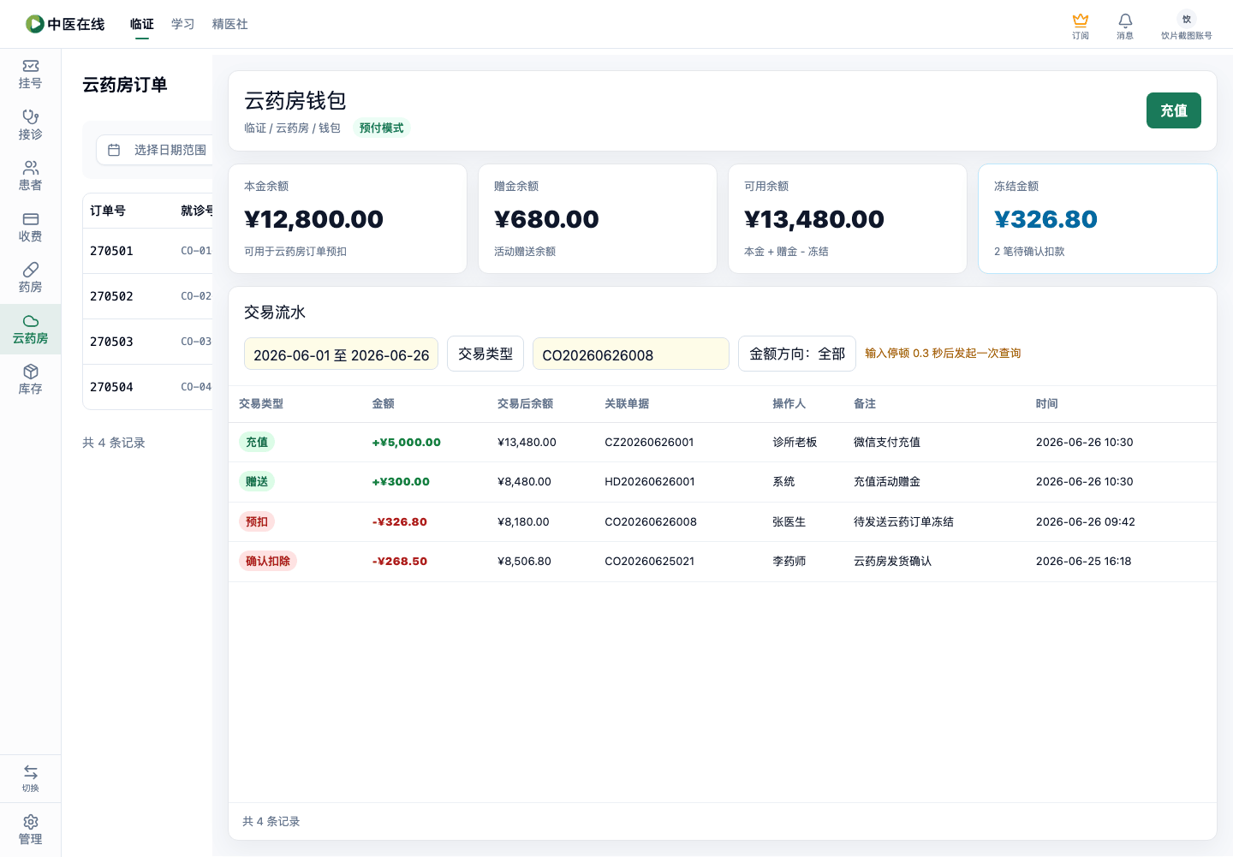Open the 订阅 crown icon
The width and height of the screenshot is (1233, 857).
(1081, 20)
